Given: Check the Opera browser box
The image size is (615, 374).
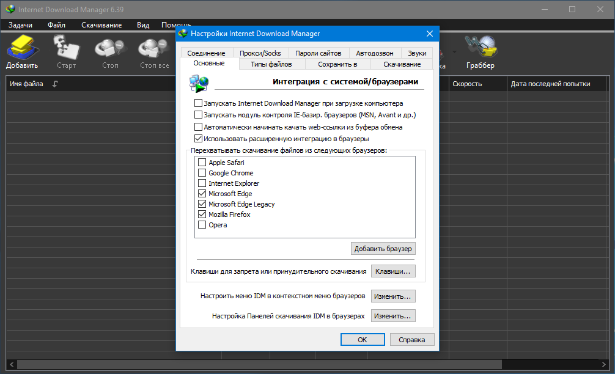Looking at the screenshot, I should [202, 225].
